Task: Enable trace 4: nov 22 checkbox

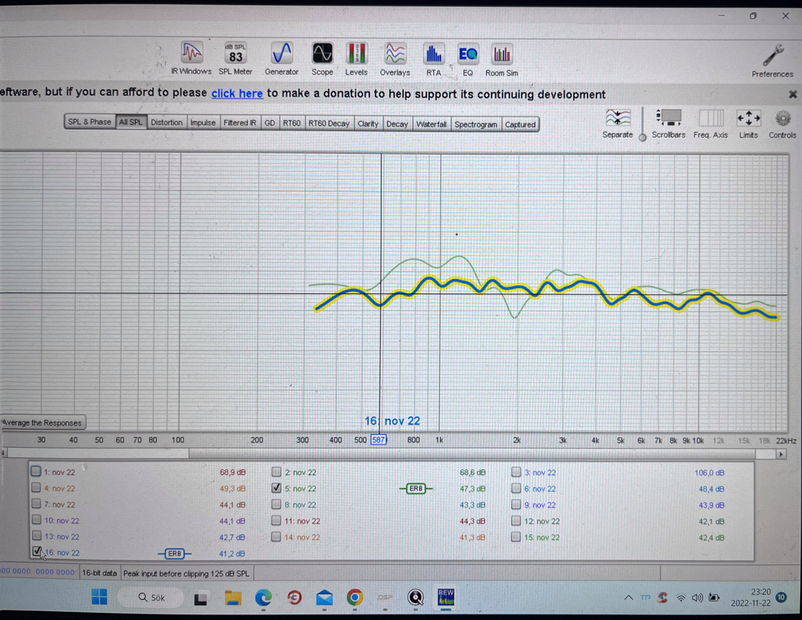Action: click(x=36, y=488)
